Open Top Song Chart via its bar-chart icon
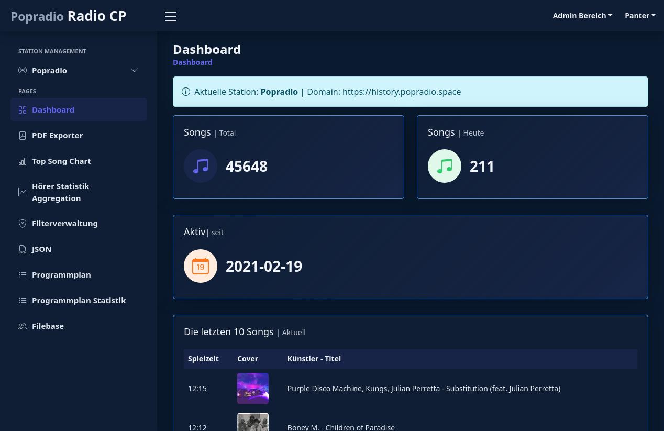The image size is (664, 431). (x=23, y=161)
